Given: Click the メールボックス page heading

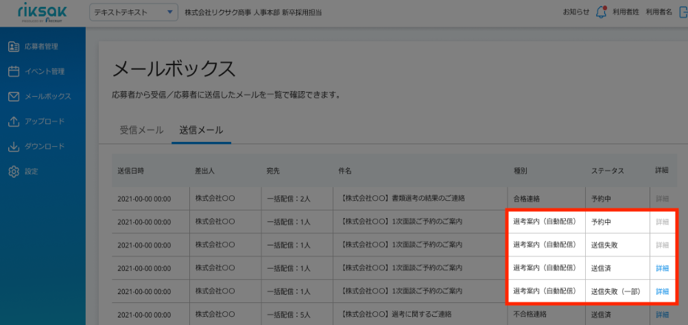Looking at the screenshot, I should (x=174, y=69).
